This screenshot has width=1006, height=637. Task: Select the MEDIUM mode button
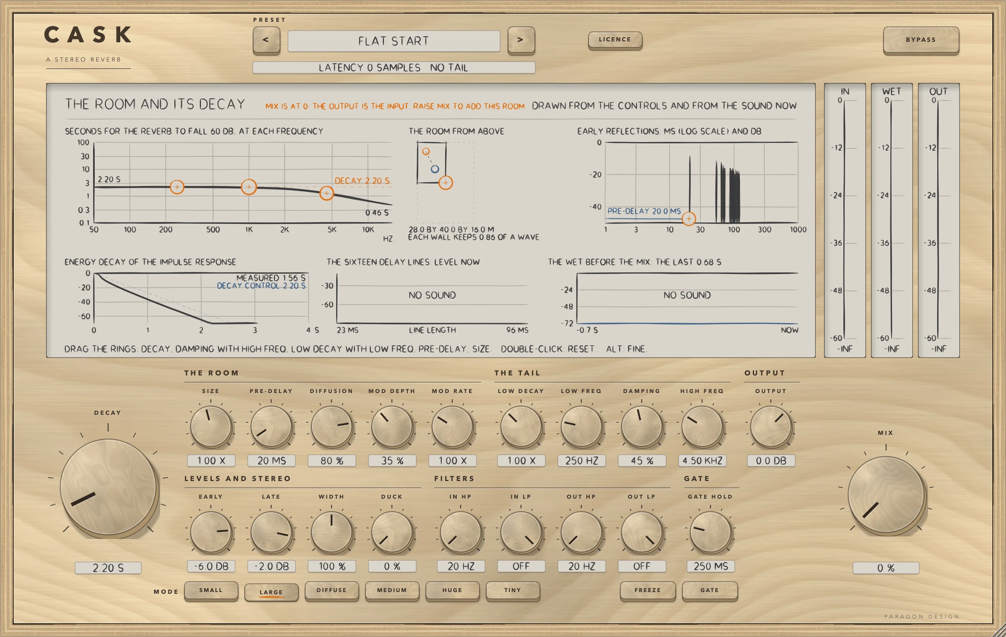(392, 590)
